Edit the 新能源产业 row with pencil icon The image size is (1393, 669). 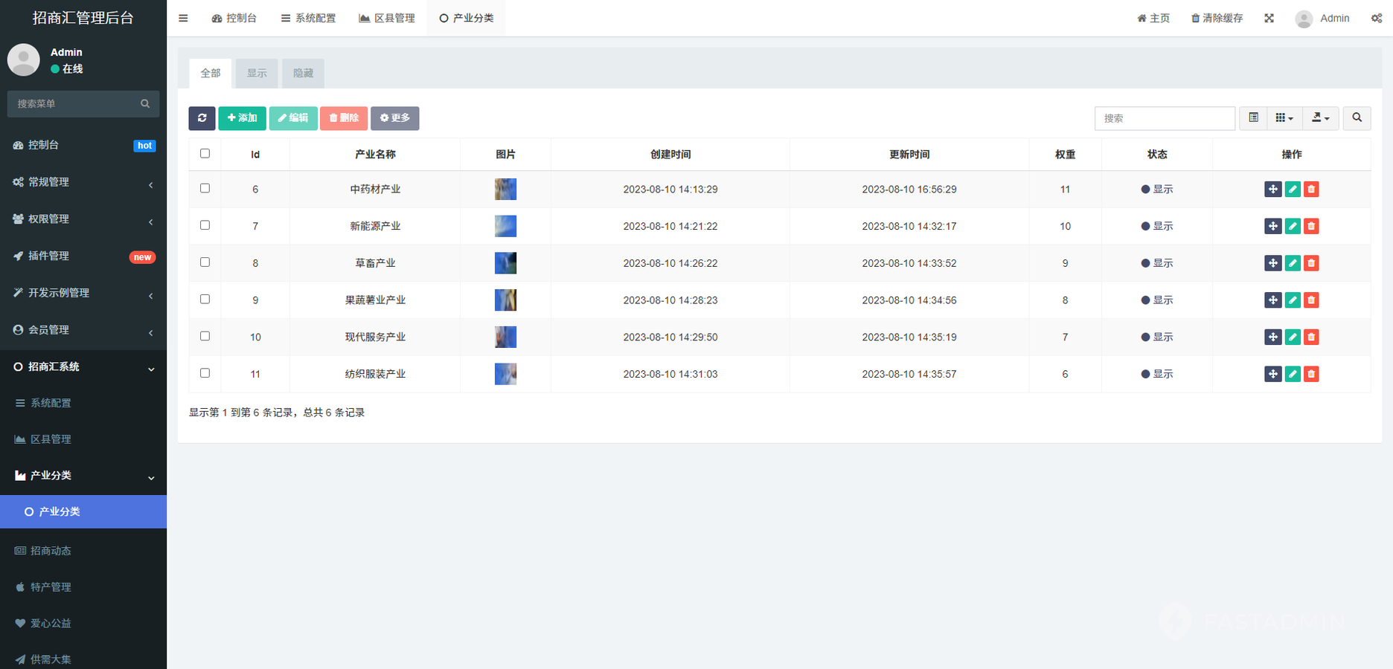click(x=1293, y=226)
